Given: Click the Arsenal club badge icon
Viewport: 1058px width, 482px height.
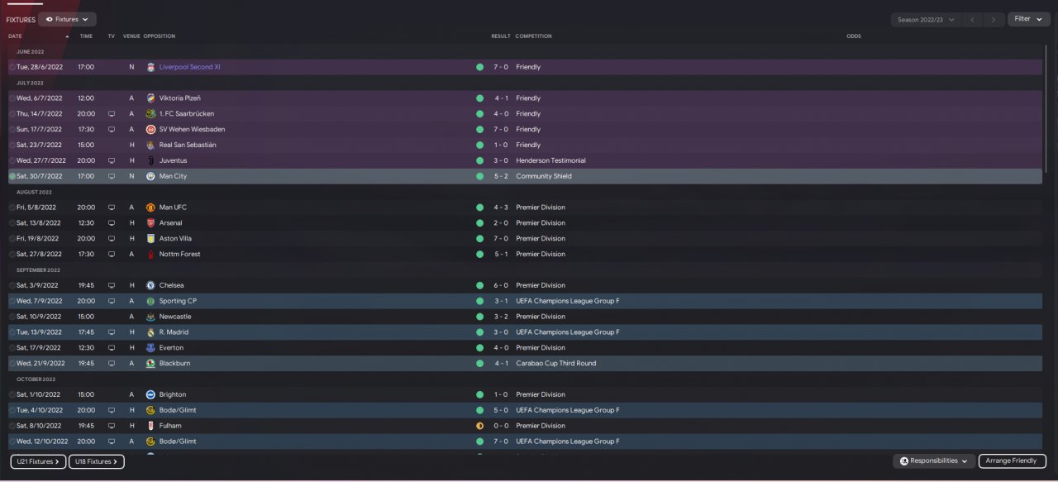Looking at the screenshot, I should tap(150, 223).
